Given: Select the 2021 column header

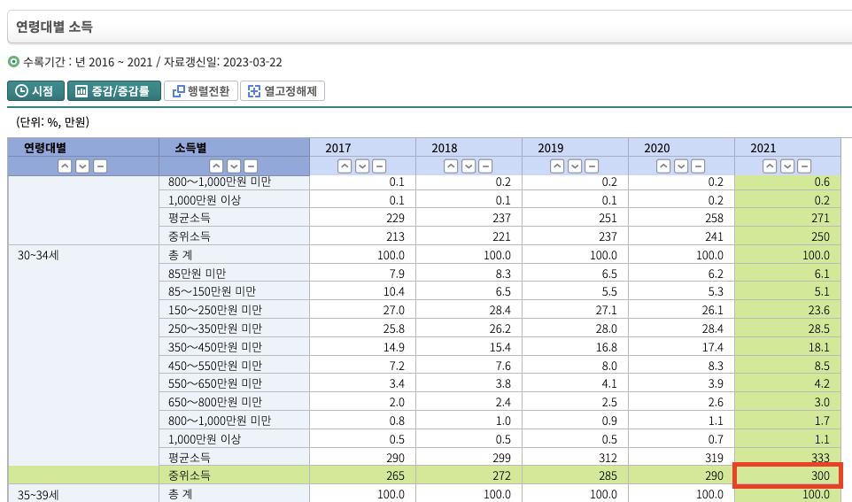Looking at the screenshot, I should (x=788, y=148).
